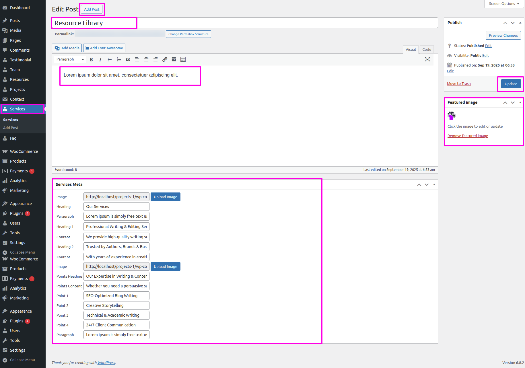This screenshot has width=525, height=368.
Task: Click the Heading 1 input field
Action: (x=116, y=227)
